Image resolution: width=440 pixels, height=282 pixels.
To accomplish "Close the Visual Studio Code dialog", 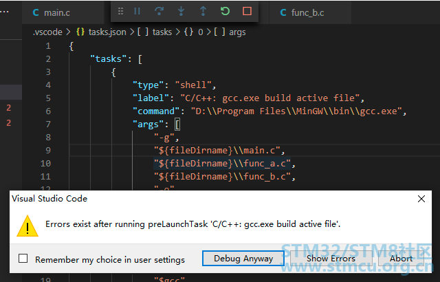I will tap(421, 198).
